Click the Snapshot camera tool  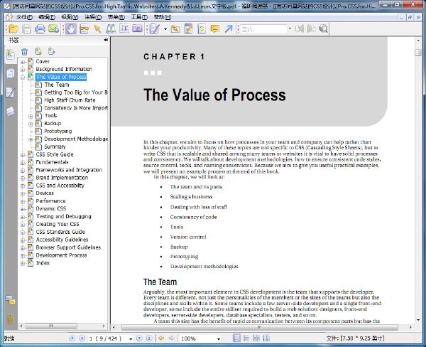(x=137, y=28)
